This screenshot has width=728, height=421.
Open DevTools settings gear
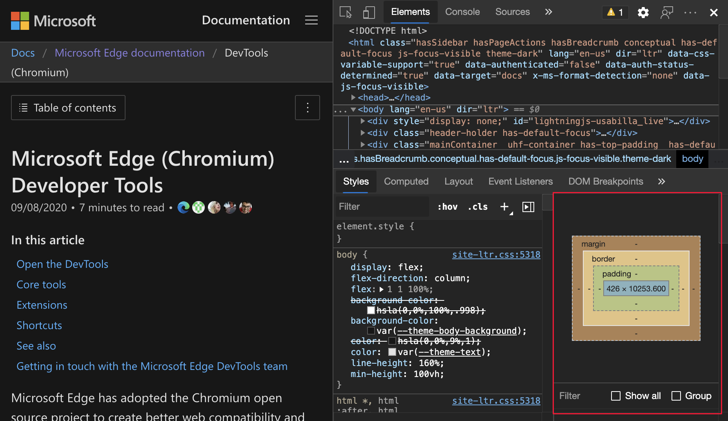[643, 12]
